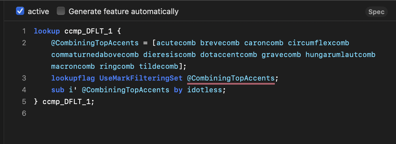The width and height of the screenshot is (396, 144).
Task: Click the hungarumlautcomb glyph name
Action: pyautogui.click(x=340, y=55)
